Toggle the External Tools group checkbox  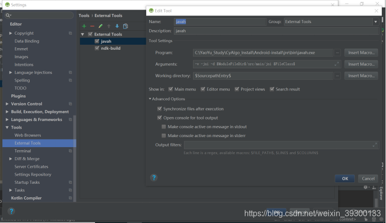[x=90, y=34]
